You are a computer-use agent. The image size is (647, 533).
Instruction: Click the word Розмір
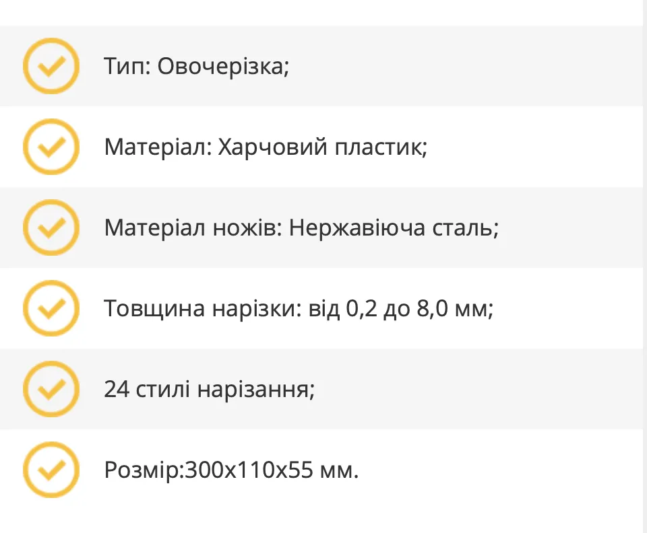click(x=142, y=470)
